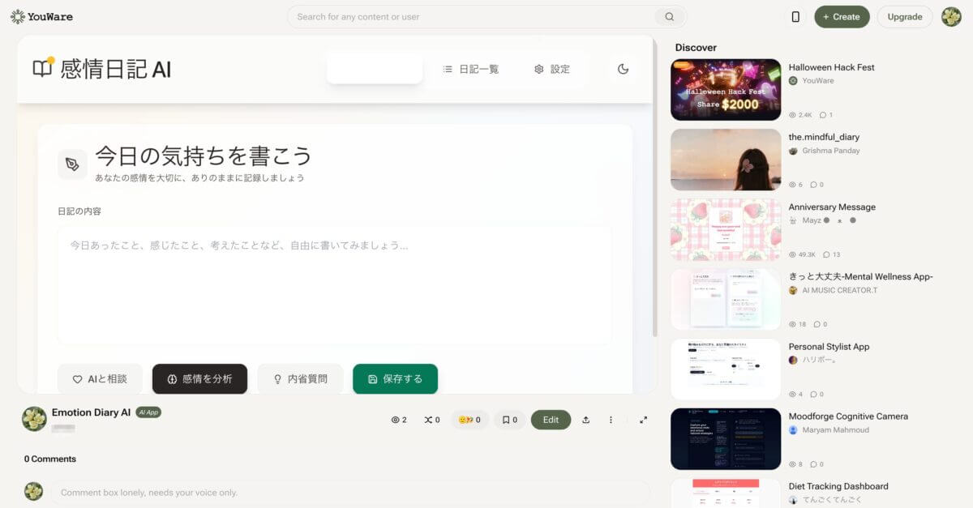Open the three-dot more options menu
This screenshot has height=508, width=973.
(x=611, y=420)
